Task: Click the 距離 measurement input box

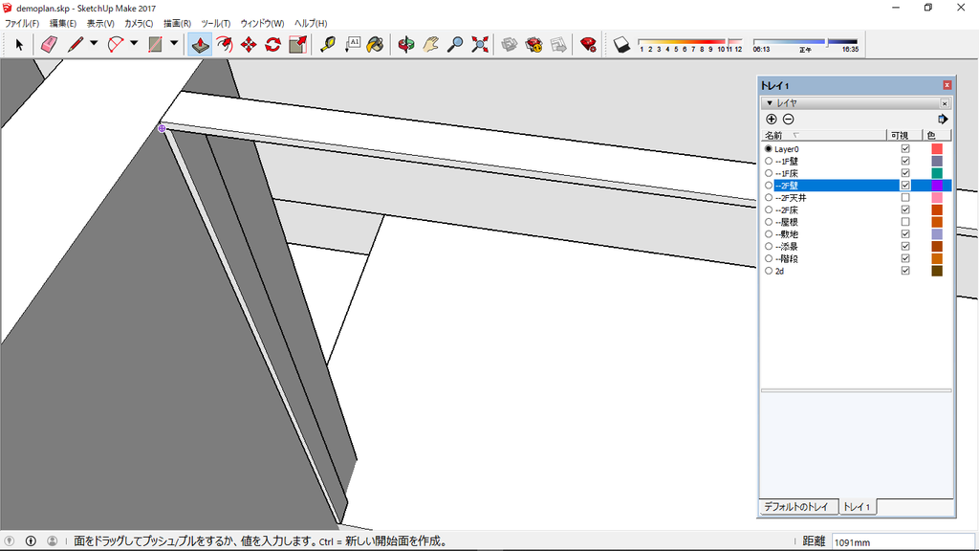Action: coord(903,541)
